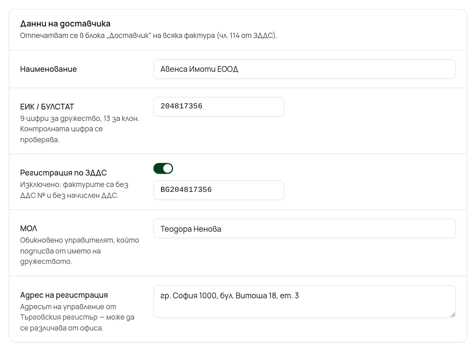This screenshot has width=476, height=351.
Task: Click the Регистрация по ЗДДС label
Action: 63,173
